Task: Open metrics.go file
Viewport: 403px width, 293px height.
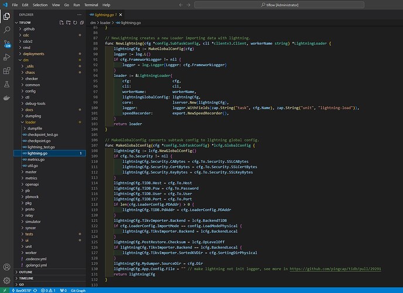Action: (36, 159)
